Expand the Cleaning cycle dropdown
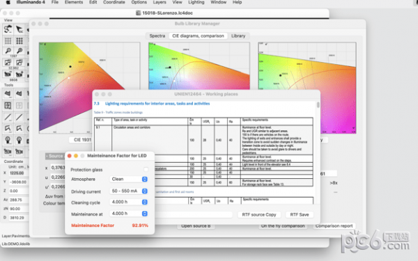Screen dimensions: 418x261 pyautogui.click(x=128, y=202)
